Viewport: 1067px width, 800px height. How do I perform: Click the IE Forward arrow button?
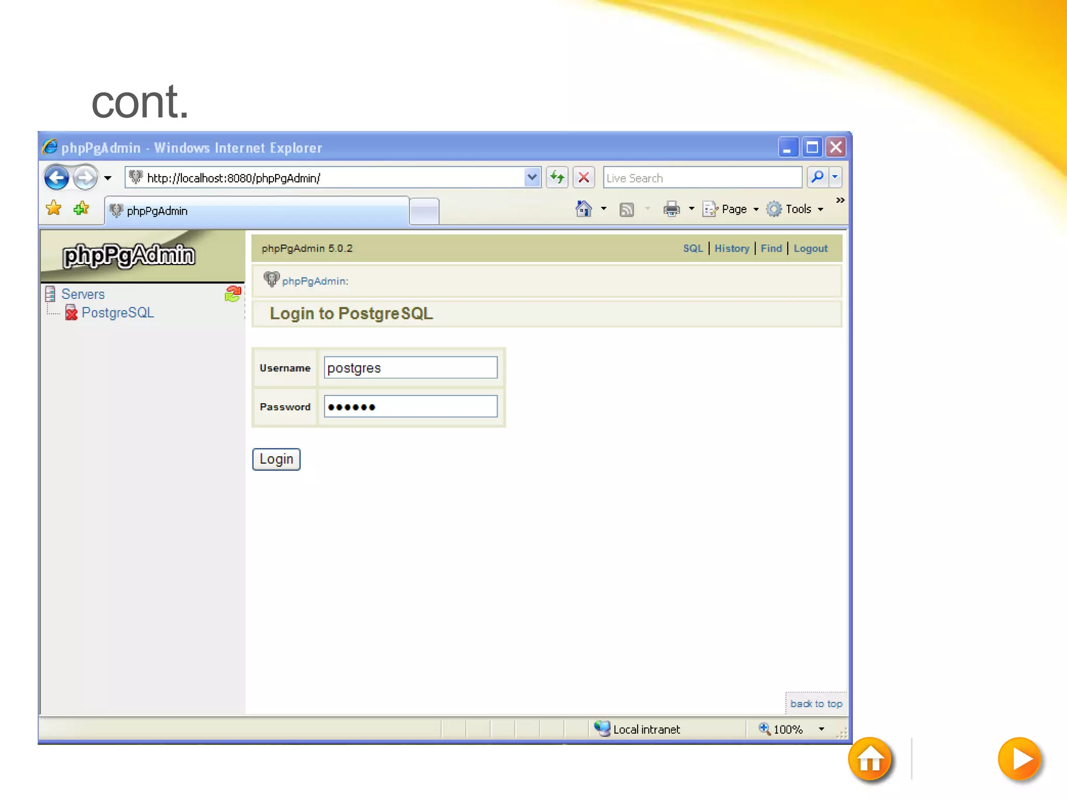tap(85, 178)
